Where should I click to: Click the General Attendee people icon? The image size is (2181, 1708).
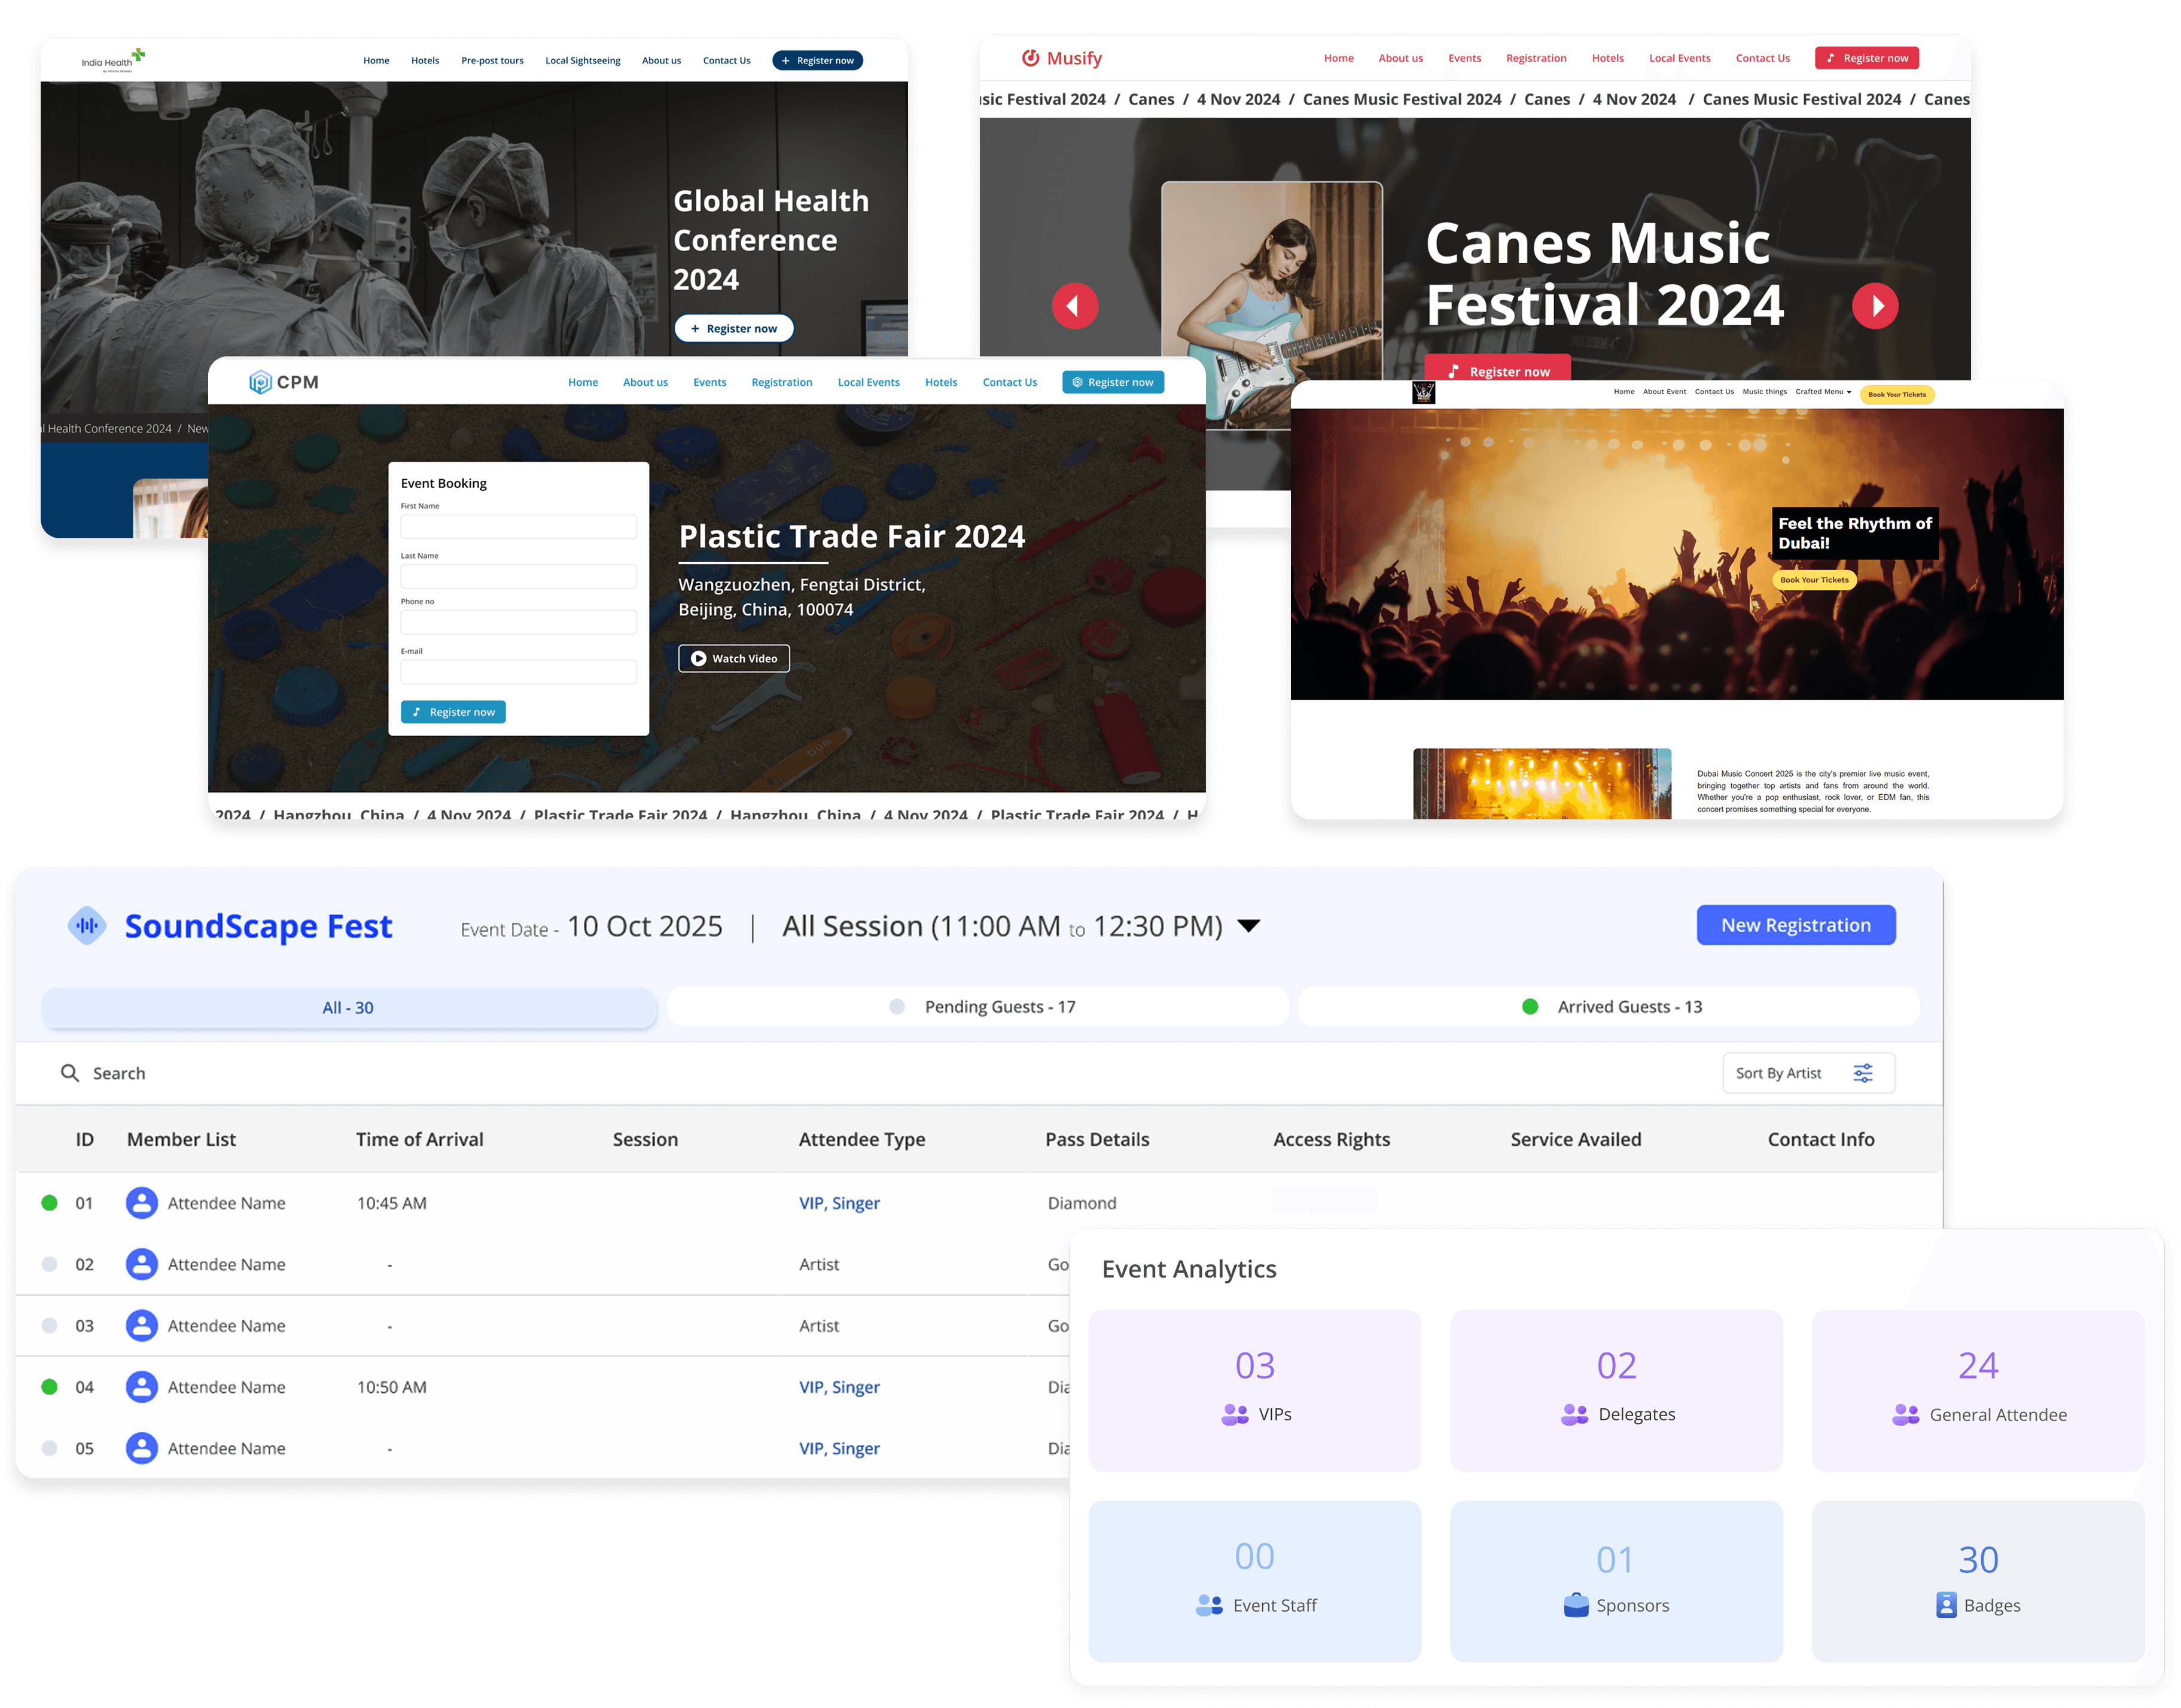[x=1905, y=1414]
